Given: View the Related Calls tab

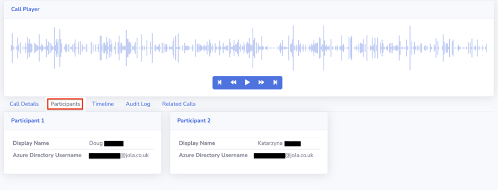Looking at the screenshot, I should [179, 104].
